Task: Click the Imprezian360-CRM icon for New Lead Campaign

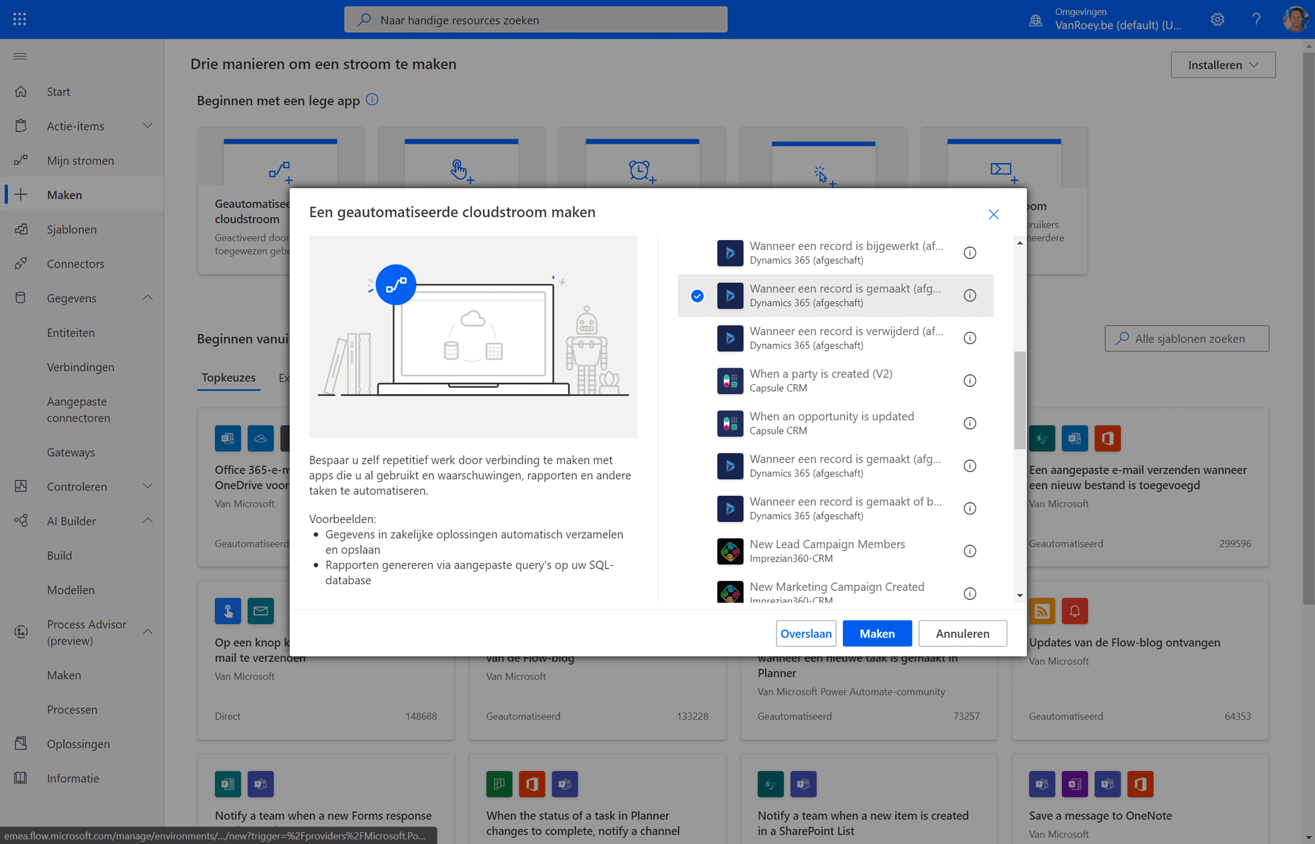Action: (730, 551)
